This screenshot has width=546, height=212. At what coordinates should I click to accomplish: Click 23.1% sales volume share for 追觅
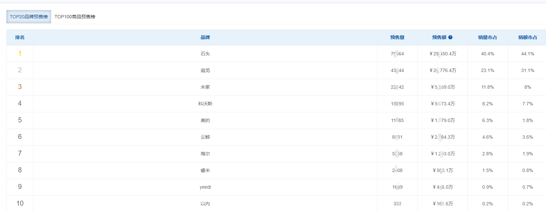(487, 70)
